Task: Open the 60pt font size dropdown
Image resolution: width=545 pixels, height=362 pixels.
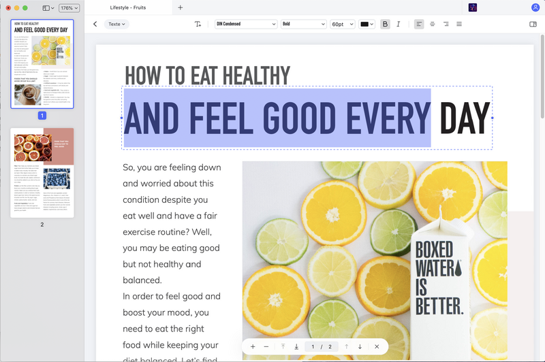Action: click(x=343, y=24)
